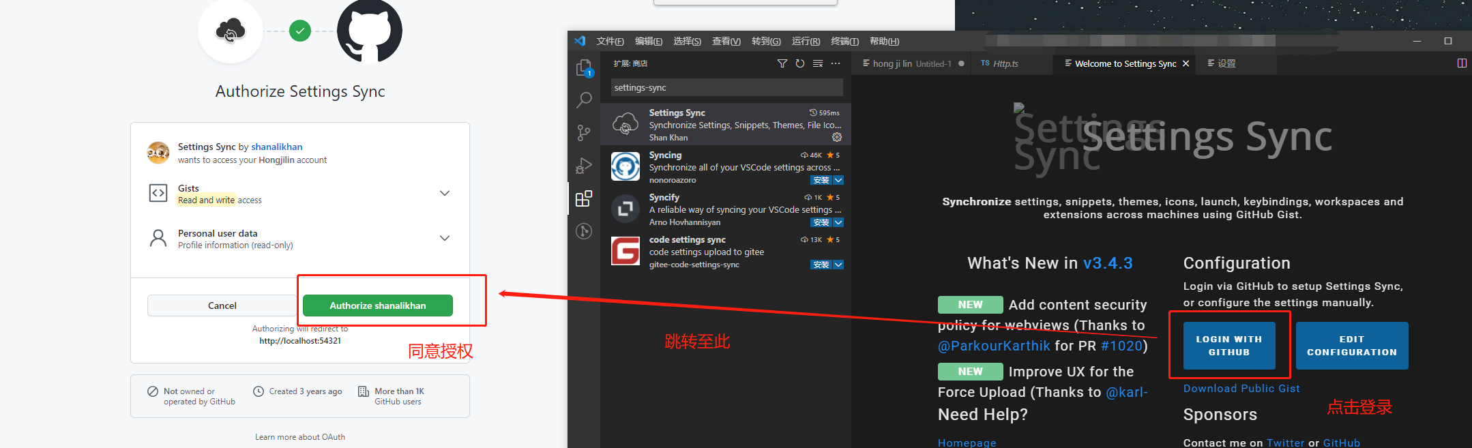Image resolution: width=1472 pixels, height=448 pixels.
Task: Click Authorize shanalikhan button
Action: [x=378, y=305]
